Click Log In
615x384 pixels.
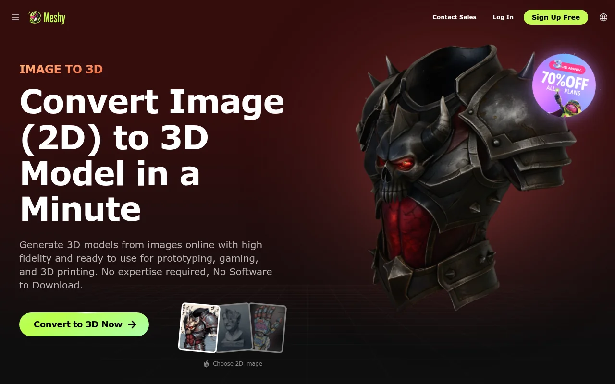click(x=503, y=17)
